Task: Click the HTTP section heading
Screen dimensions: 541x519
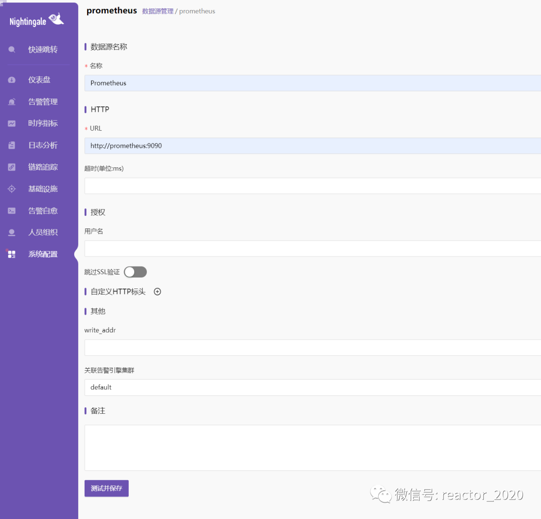Action: pyautogui.click(x=100, y=109)
